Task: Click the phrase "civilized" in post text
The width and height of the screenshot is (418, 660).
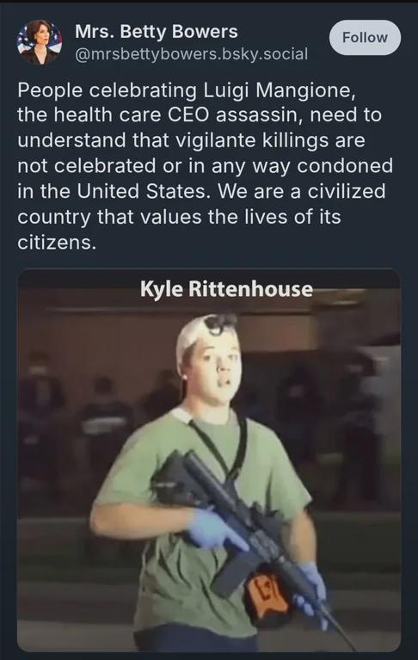Action: 347,192
